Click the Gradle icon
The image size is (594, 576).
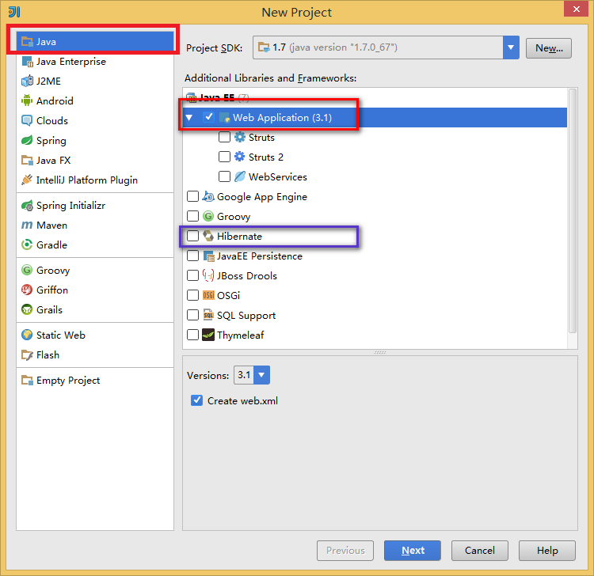[27, 244]
